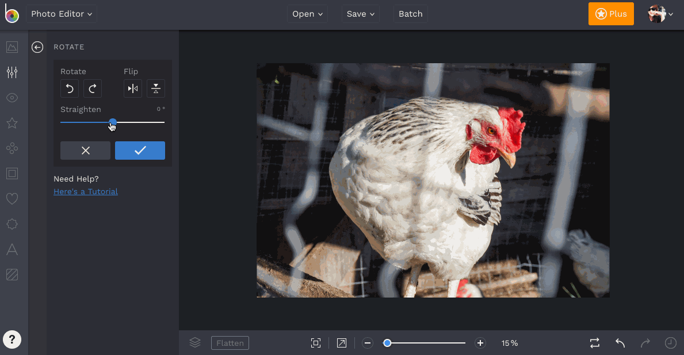
Task: Open the Artsy effects sidebar tool
Action: pos(12,148)
